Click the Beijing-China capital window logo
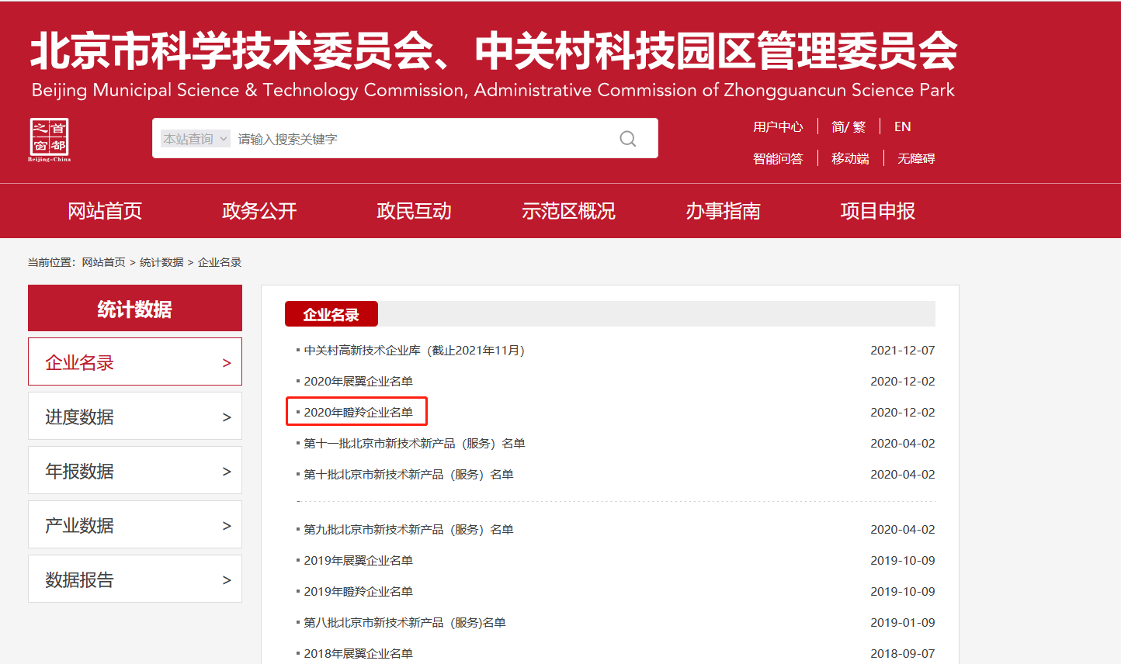This screenshot has width=1121, height=664. coord(50,140)
